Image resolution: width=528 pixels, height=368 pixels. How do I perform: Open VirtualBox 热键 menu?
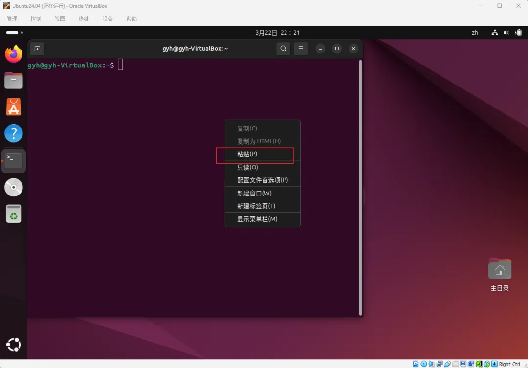click(84, 19)
